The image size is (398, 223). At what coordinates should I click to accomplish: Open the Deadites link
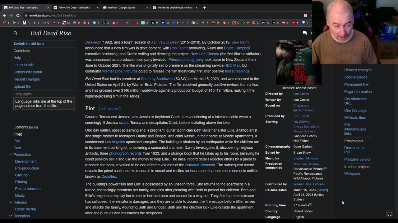pos(109,177)
